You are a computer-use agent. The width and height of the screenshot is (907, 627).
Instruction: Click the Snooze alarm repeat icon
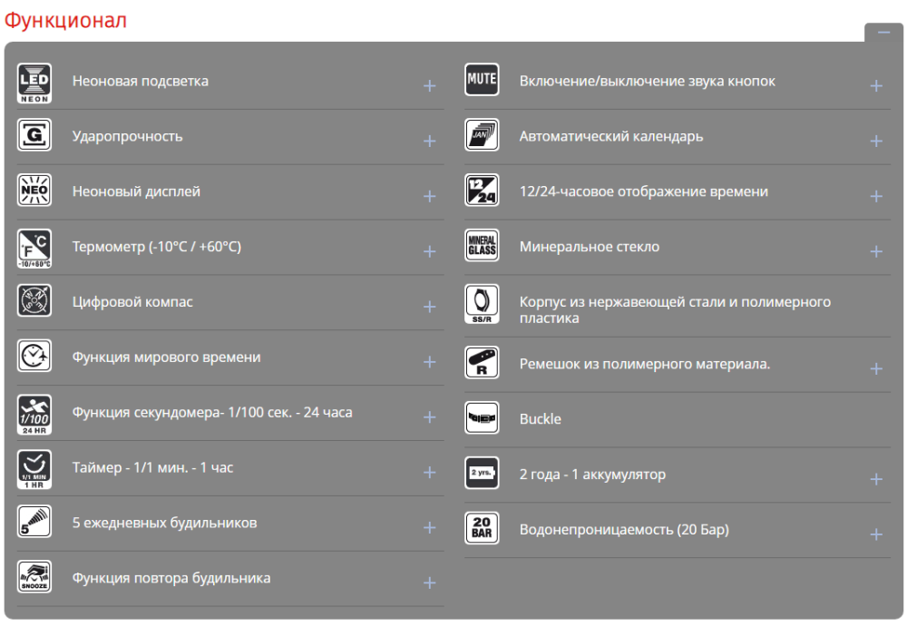(34, 578)
